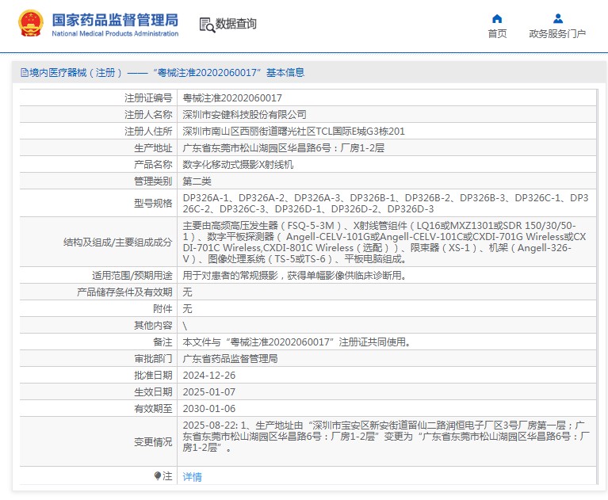Open the 首页 navigation item
608x500 pixels.
(497, 33)
